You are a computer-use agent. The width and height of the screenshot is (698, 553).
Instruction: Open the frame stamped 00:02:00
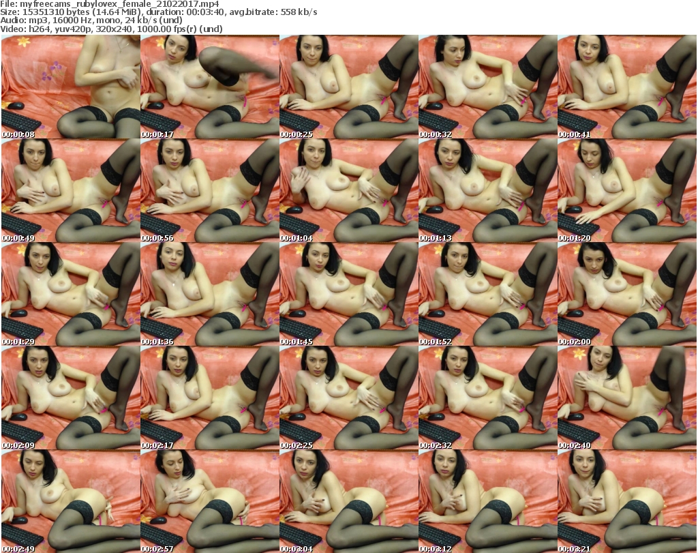click(x=627, y=295)
